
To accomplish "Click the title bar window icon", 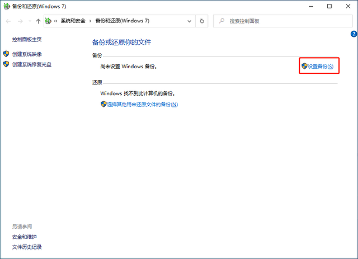I will tap(7, 6).
